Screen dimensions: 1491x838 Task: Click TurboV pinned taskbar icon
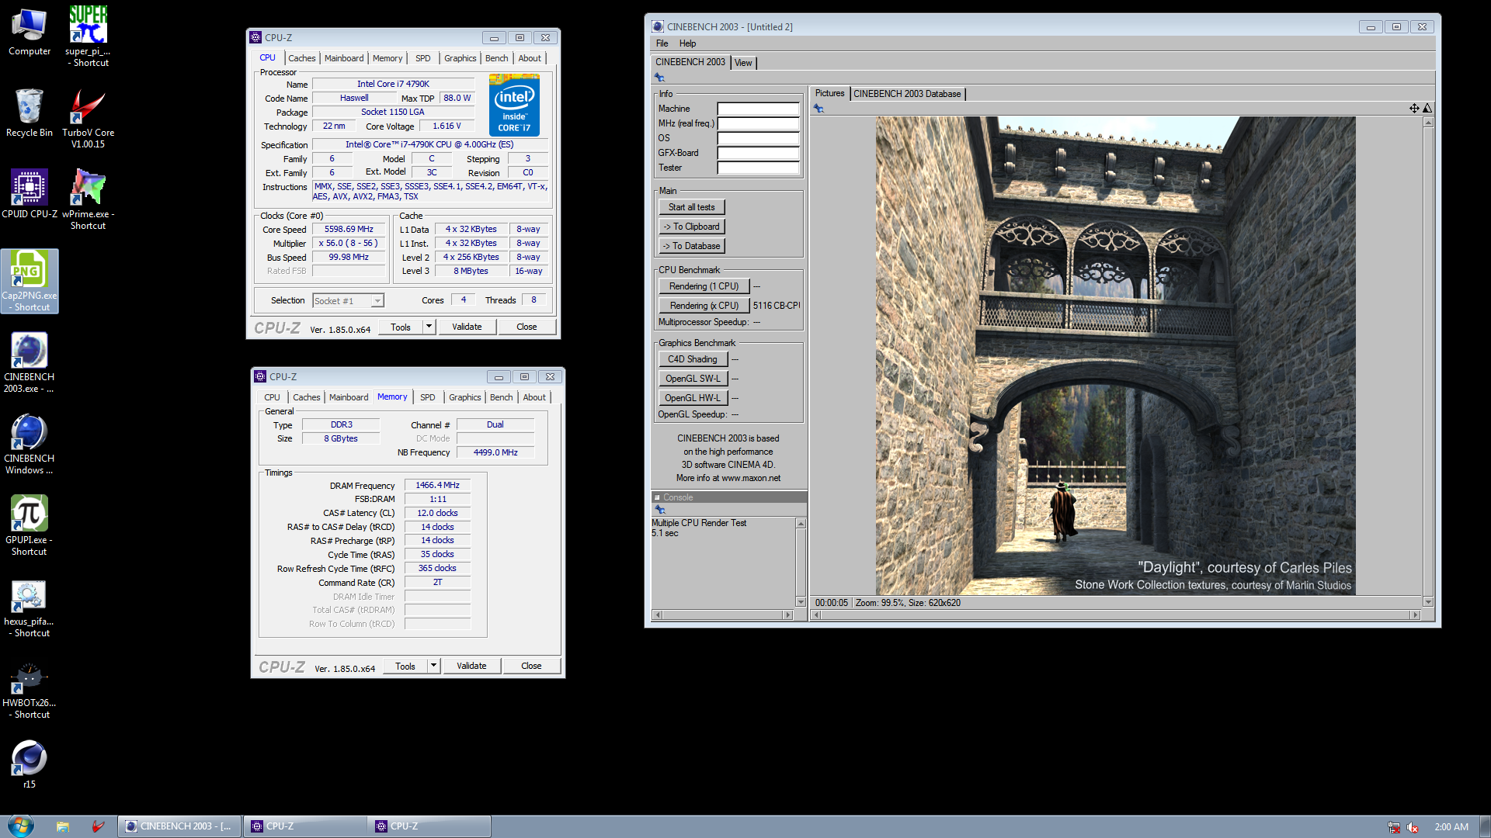[x=98, y=826]
